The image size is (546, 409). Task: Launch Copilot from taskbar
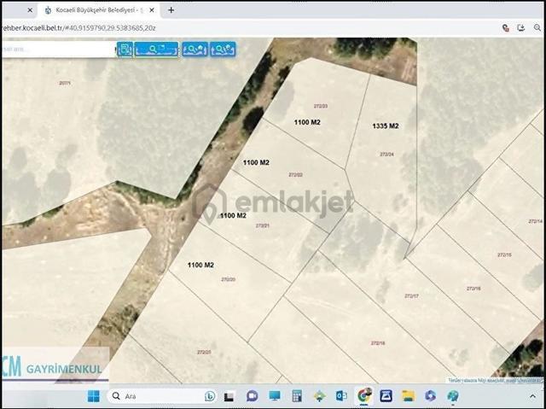click(x=430, y=396)
